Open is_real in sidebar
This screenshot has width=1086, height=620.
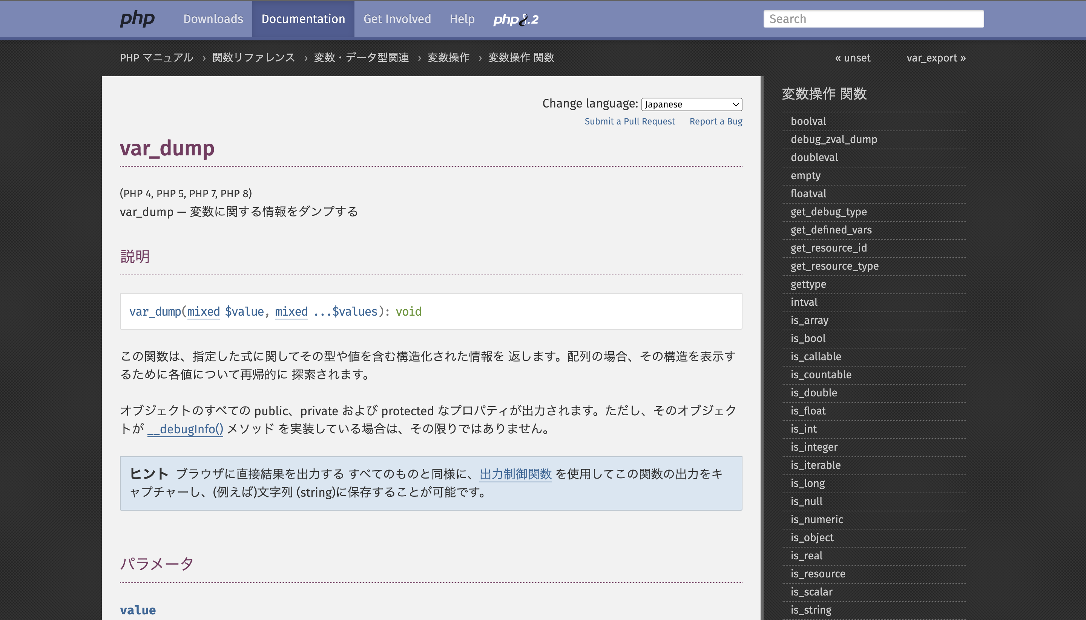click(x=806, y=556)
